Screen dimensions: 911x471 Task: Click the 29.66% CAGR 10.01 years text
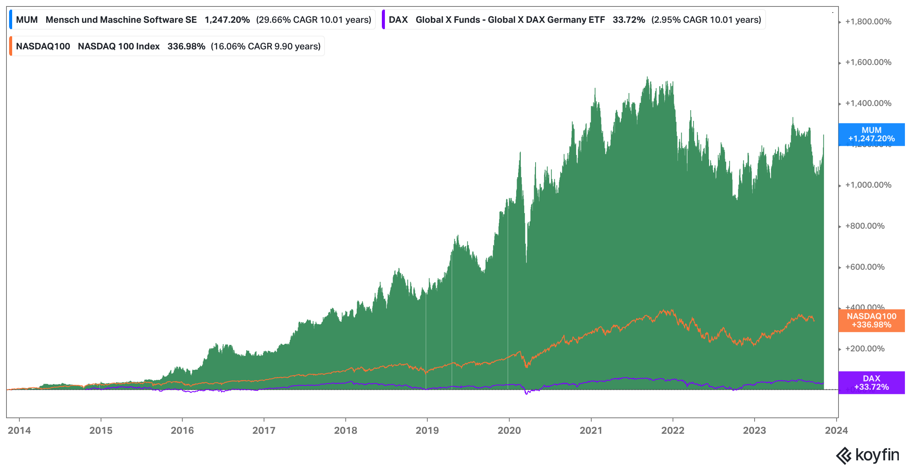(x=314, y=20)
